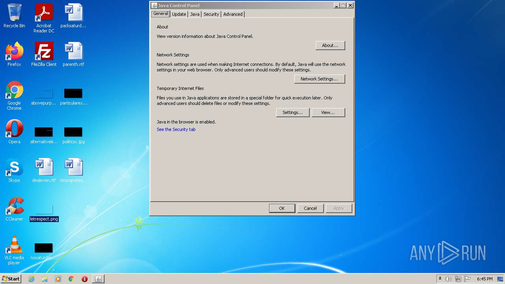Click the View... button
Viewport: 505px width, 284px height.
point(328,112)
